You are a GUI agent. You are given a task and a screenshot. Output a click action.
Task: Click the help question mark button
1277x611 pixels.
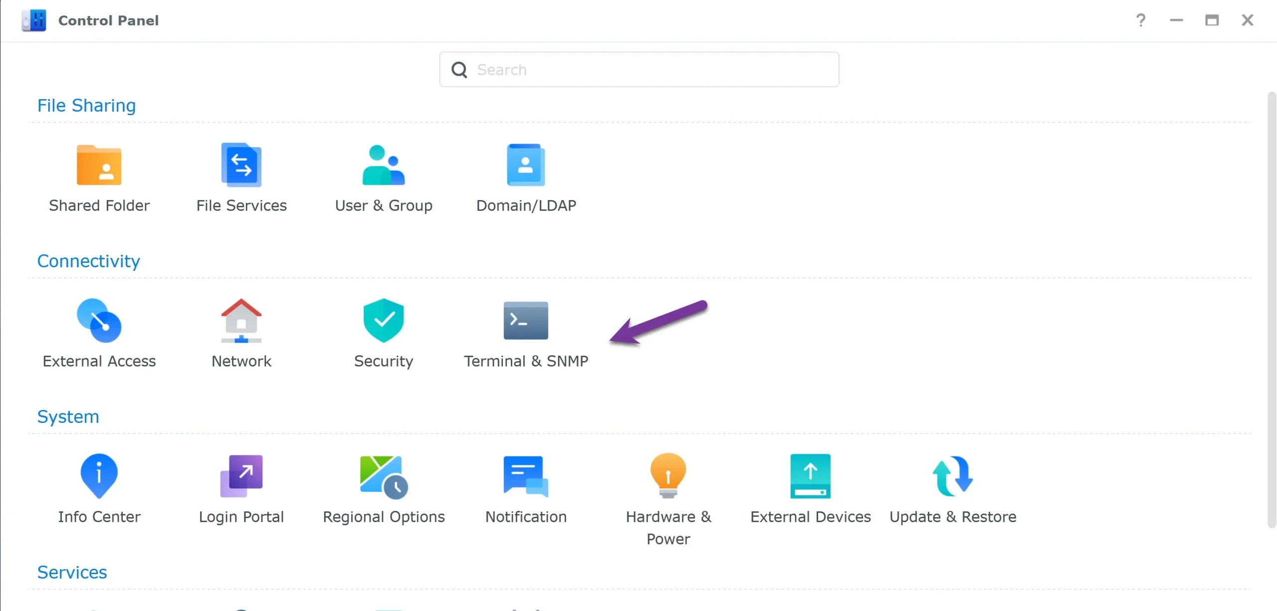point(1140,20)
